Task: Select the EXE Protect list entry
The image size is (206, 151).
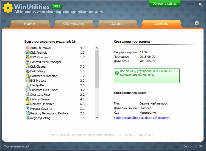Action: [x=55, y=81]
